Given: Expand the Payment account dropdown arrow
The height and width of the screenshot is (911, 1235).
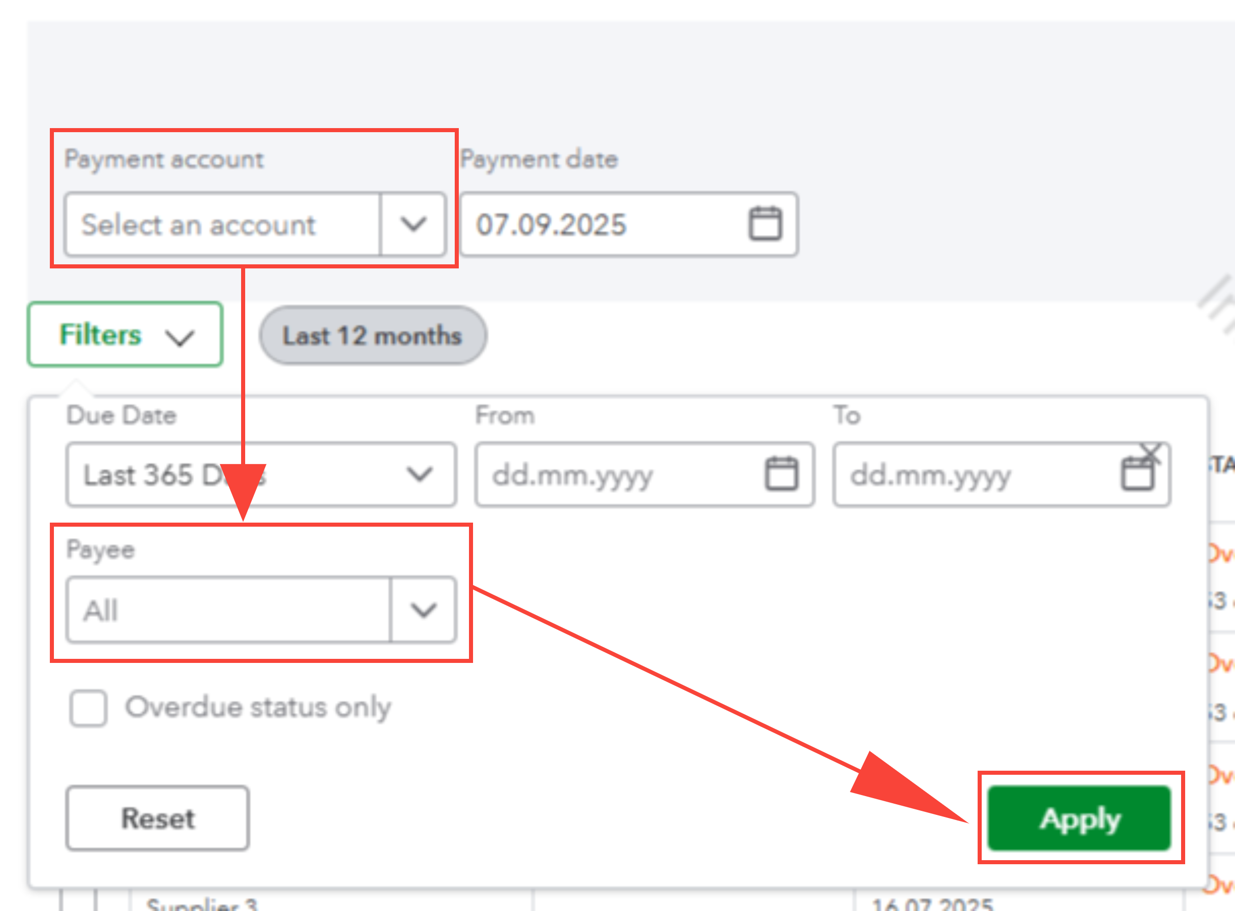Looking at the screenshot, I should (414, 224).
